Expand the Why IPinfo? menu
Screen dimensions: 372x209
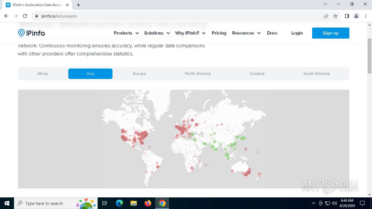pyautogui.click(x=190, y=33)
